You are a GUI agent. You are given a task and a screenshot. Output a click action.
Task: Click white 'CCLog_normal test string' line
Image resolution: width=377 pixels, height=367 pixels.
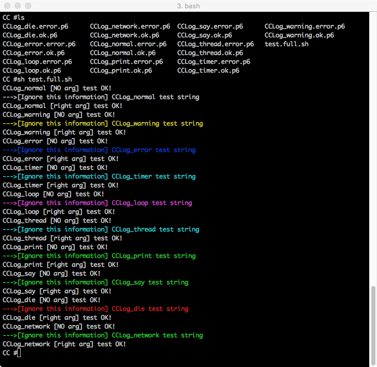(x=101, y=97)
